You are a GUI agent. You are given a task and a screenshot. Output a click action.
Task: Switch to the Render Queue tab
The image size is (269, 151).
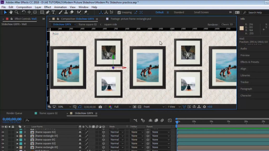click(x=14, y=113)
